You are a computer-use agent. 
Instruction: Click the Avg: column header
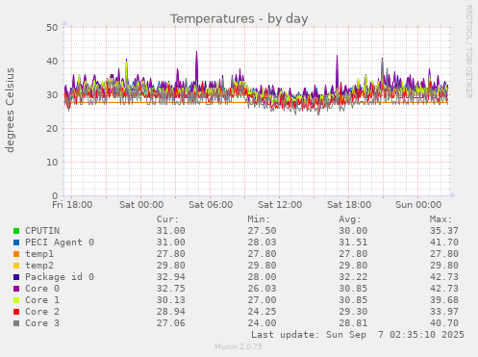(x=350, y=219)
